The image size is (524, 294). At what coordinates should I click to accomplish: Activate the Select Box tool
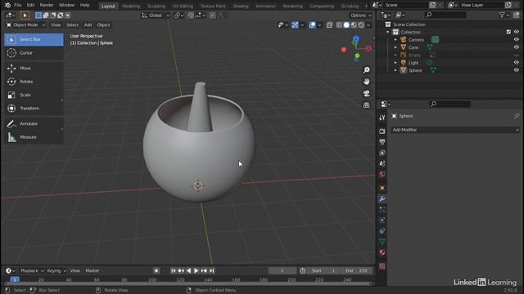(34, 39)
